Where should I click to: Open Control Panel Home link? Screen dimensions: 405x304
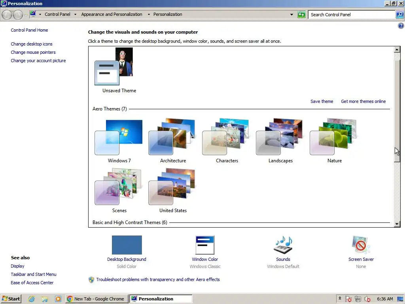(29, 30)
